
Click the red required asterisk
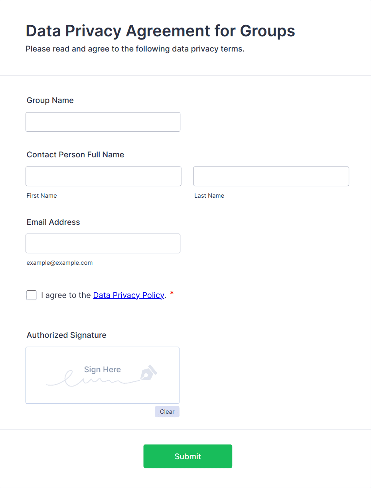coord(172,294)
